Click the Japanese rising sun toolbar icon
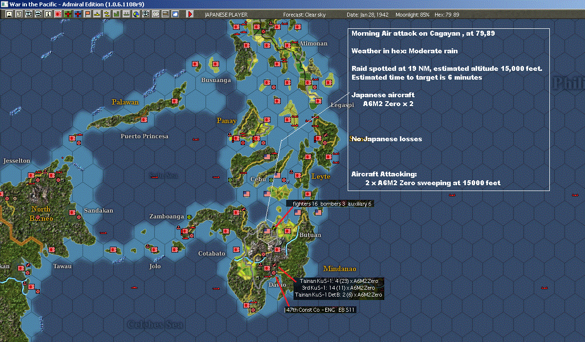 (x=58, y=14)
